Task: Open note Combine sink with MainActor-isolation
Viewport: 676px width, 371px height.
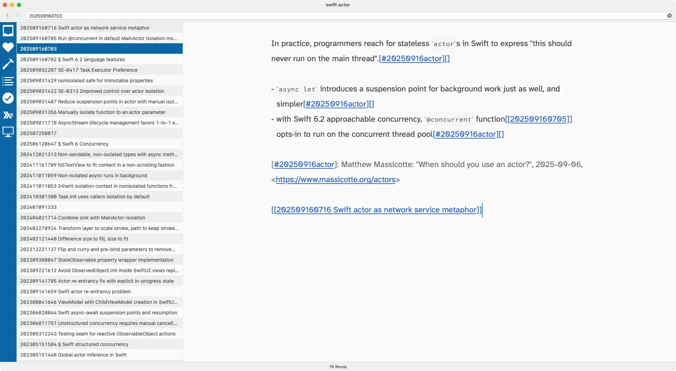Action: click(100, 218)
